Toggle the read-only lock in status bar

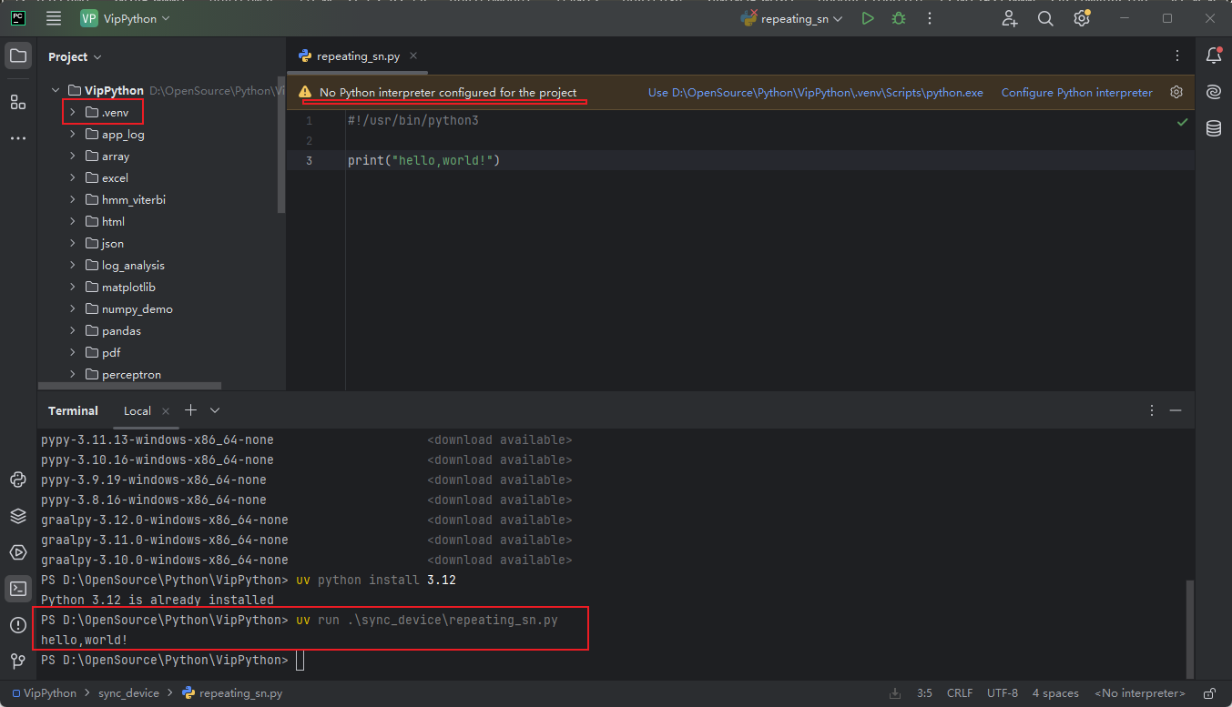[1209, 693]
